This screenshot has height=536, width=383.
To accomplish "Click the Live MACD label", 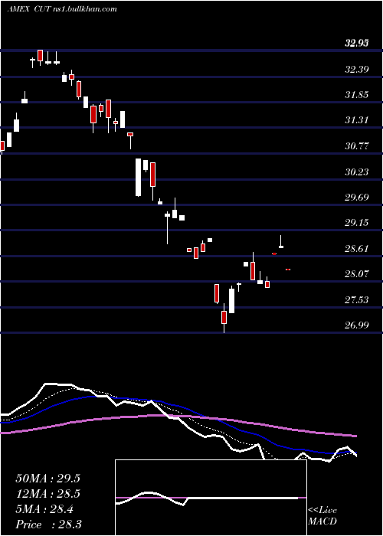I will (322, 516).
